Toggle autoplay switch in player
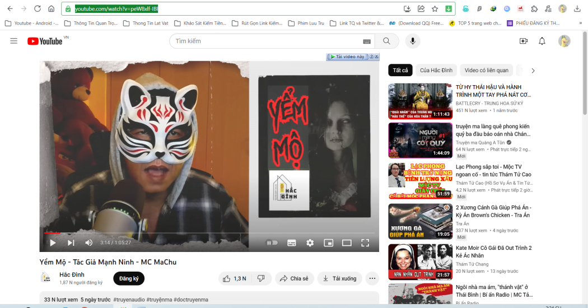This screenshot has width=588, height=308. [x=272, y=242]
